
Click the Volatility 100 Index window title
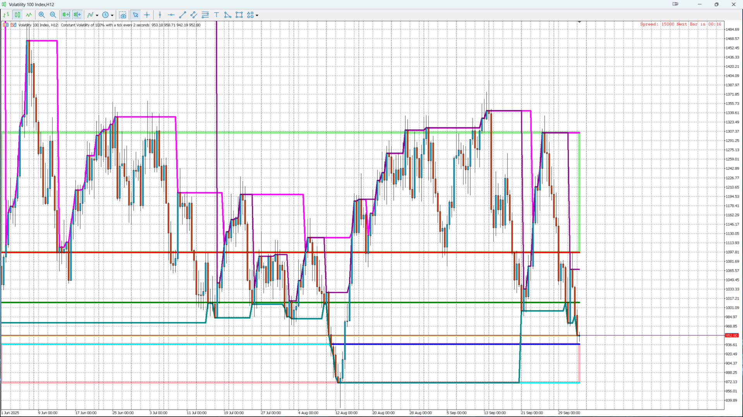31,5
